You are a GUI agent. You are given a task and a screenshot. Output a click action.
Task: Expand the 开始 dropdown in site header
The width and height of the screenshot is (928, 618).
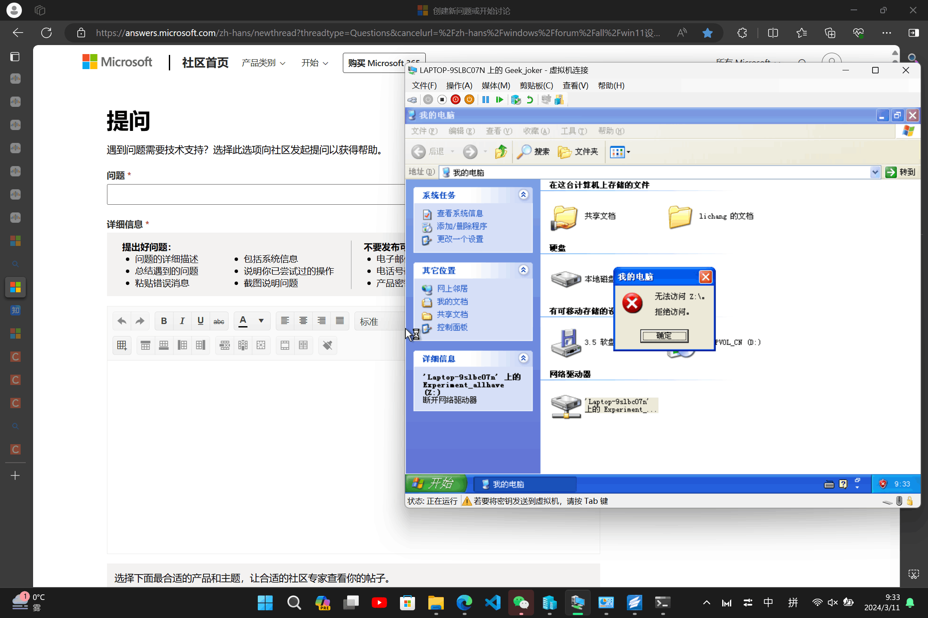click(x=314, y=63)
